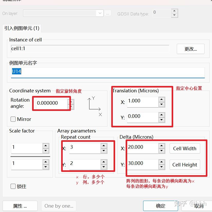The image size is (212, 212).
Task: Apply Cell Height to Delta Y
Action: click(x=185, y=165)
